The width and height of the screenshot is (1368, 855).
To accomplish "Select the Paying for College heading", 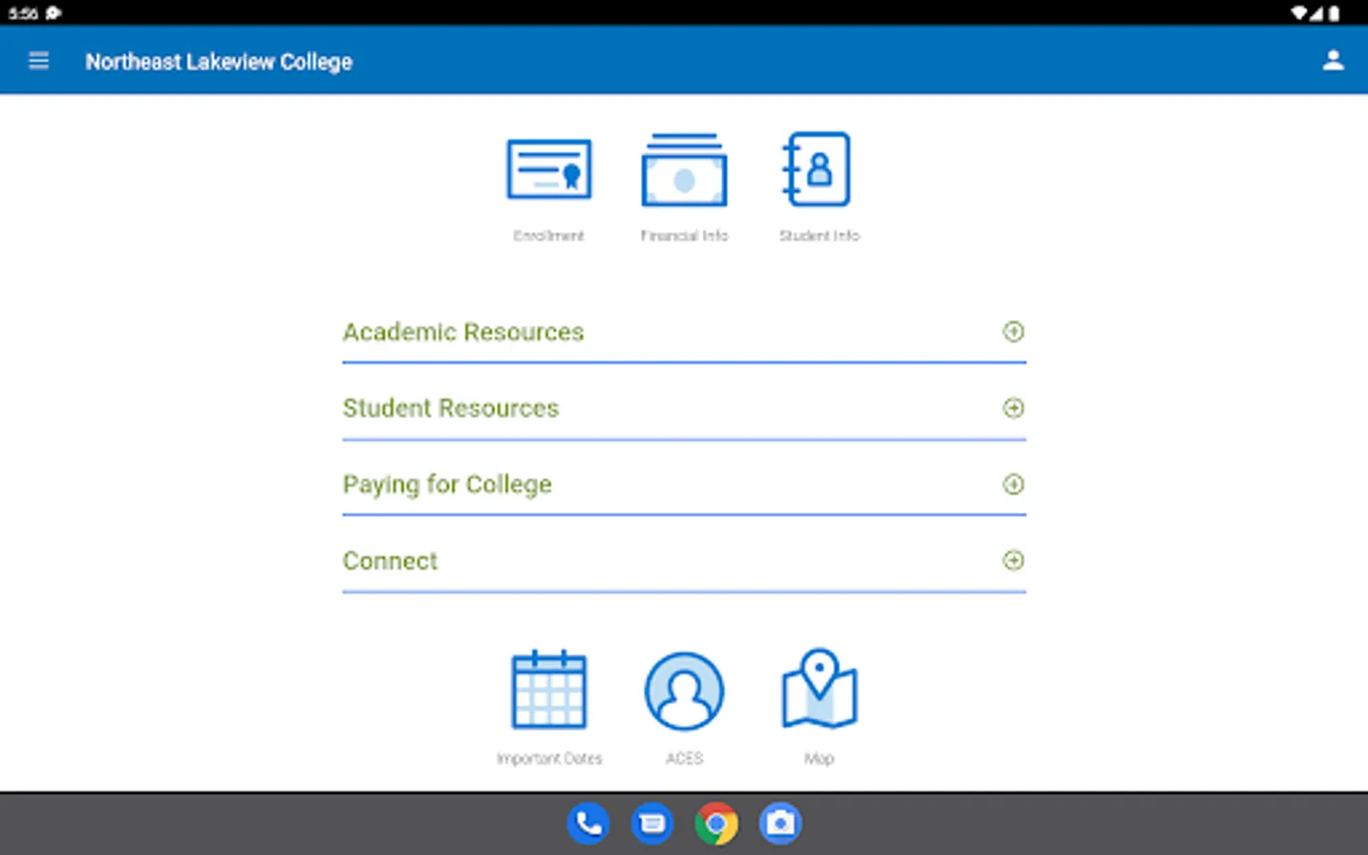I will 447,484.
